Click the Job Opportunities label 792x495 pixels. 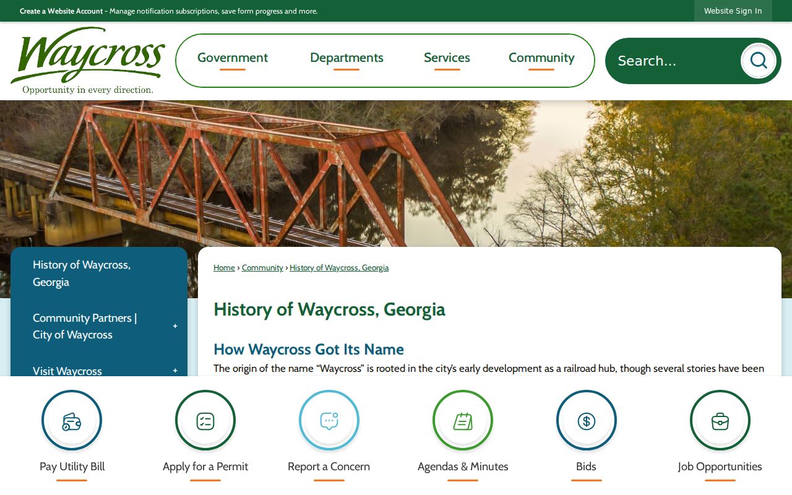(720, 467)
